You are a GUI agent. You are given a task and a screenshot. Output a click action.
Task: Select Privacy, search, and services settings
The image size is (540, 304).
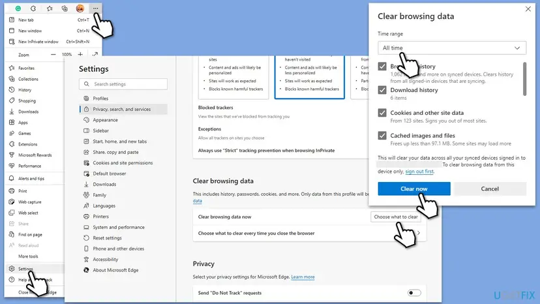[123, 109]
